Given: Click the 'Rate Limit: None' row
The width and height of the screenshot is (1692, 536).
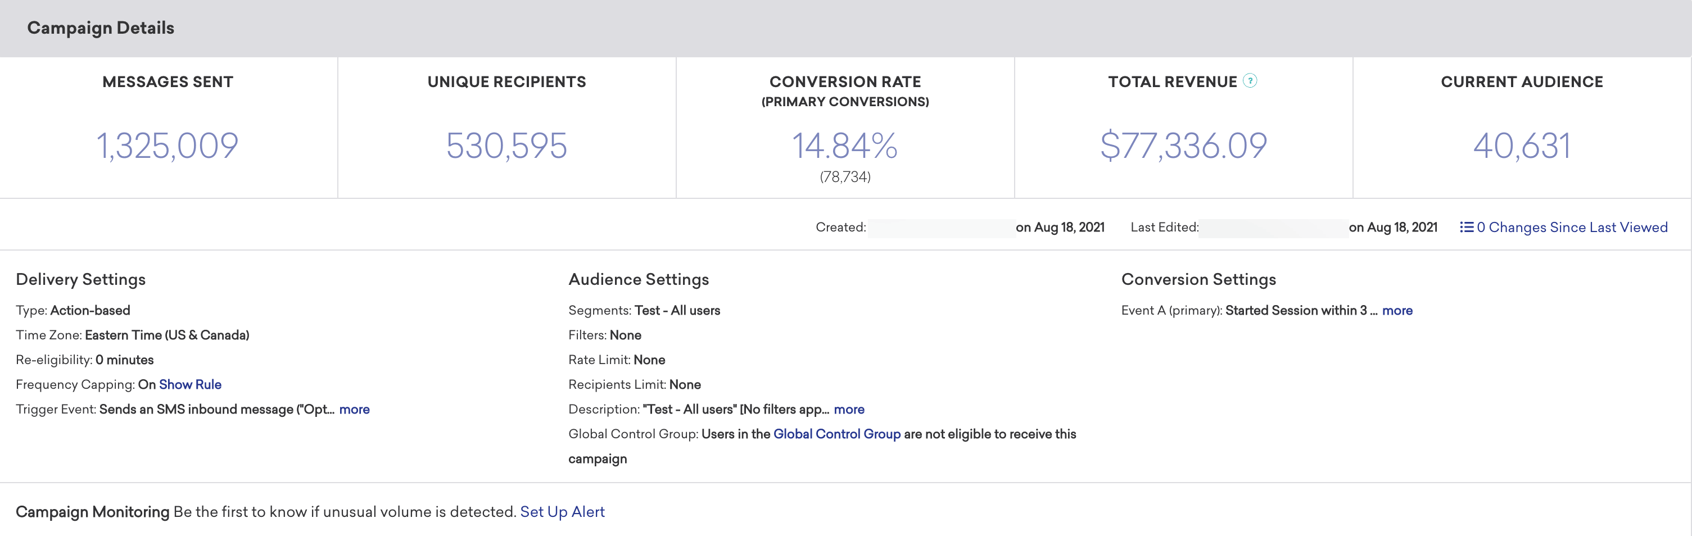Looking at the screenshot, I should pos(617,360).
